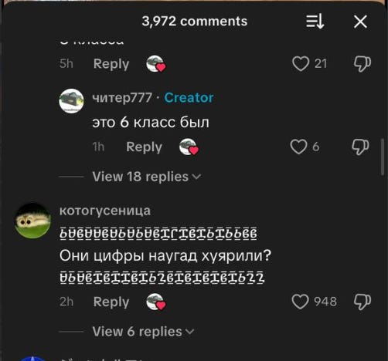The image size is (388, 361).
Task: Dislike the comment posted 5h ago
Action: (x=362, y=63)
